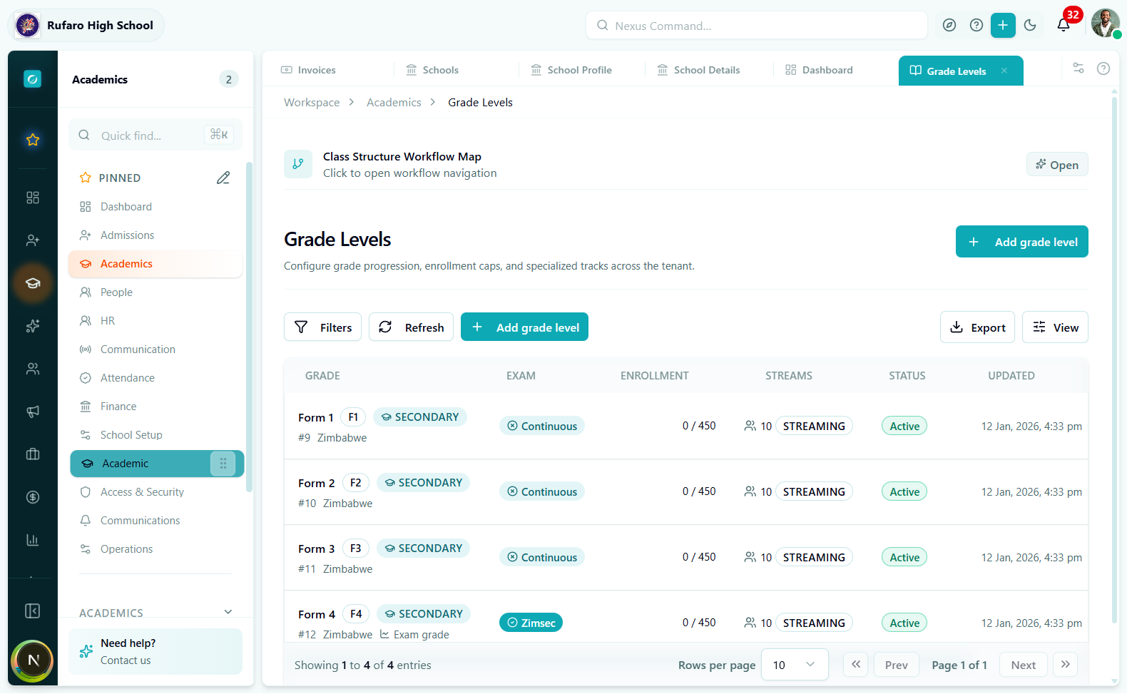
Task: Open Communication sidebar item
Action: 155,349
